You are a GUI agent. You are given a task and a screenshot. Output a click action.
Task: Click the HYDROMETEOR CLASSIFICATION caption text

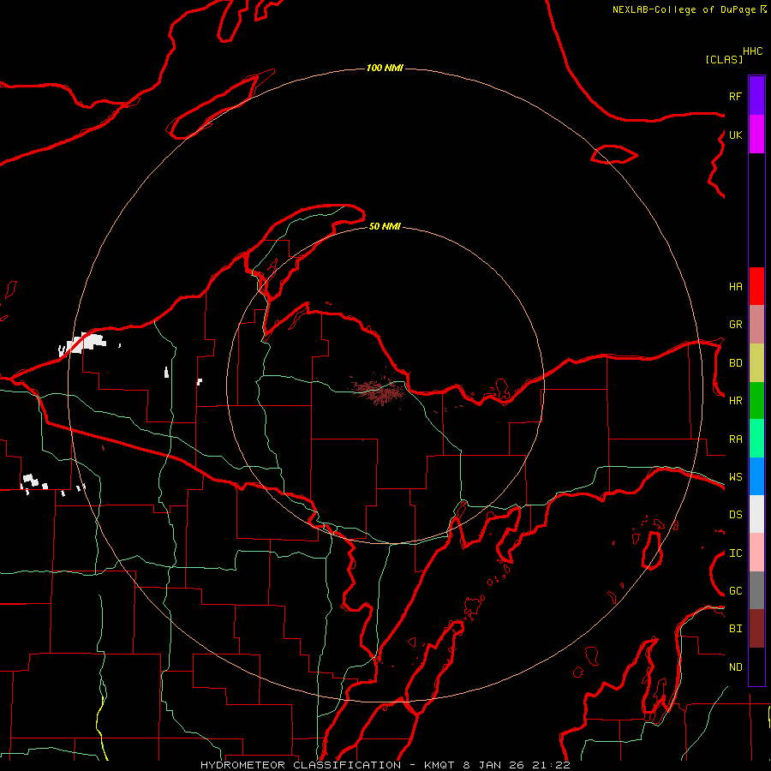click(x=301, y=765)
